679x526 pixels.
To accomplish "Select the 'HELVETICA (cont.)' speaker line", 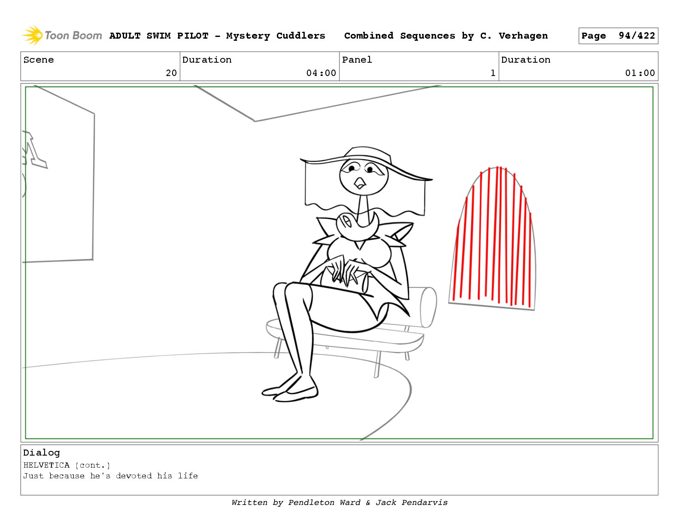I will [x=67, y=465].
